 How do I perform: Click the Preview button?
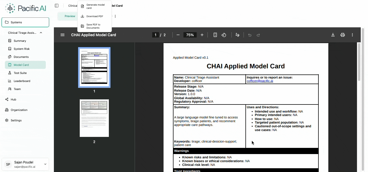click(70, 16)
